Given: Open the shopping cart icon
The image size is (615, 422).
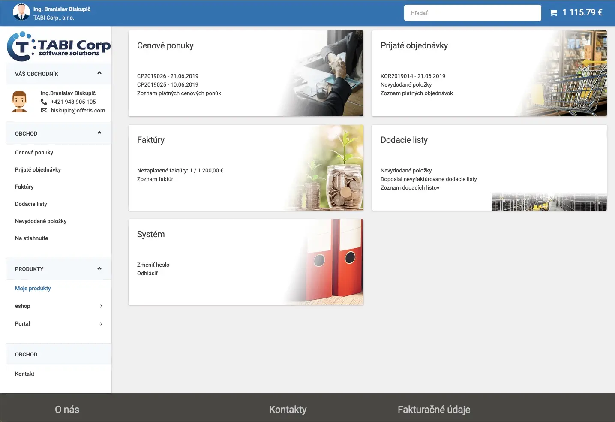Looking at the screenshot, I should (x=553, y=13).
